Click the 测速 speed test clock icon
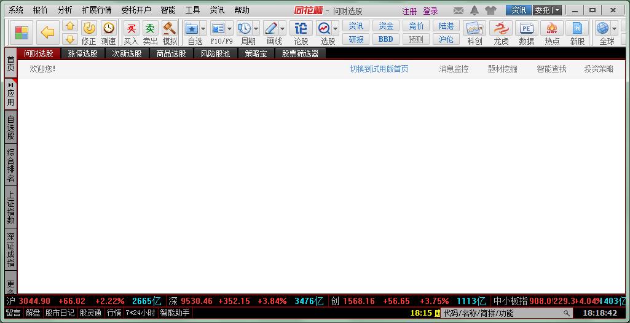This screenshot has height=323, width=630. click(x=108, y=32)
